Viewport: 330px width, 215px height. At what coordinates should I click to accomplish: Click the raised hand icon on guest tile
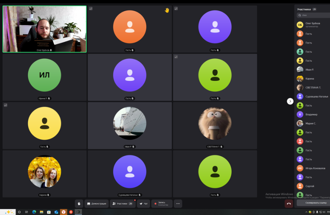click(167, 10)
